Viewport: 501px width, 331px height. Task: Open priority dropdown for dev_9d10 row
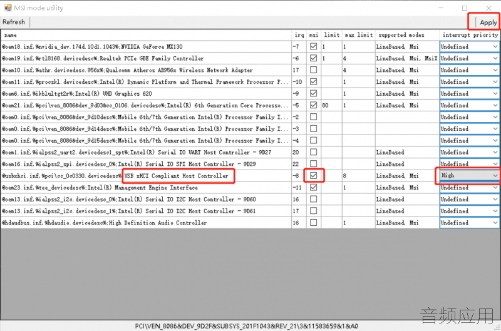(469, 117)
